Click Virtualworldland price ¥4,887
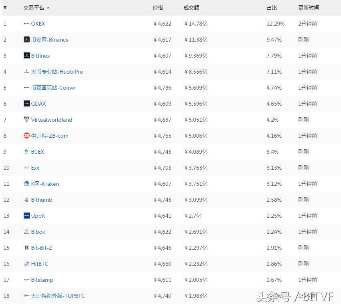 click(162, 120)
